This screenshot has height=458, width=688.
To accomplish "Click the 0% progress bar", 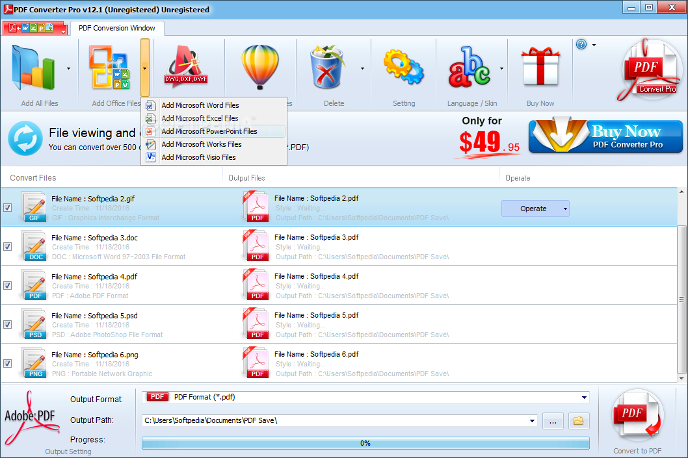I will tap(365, 443).
